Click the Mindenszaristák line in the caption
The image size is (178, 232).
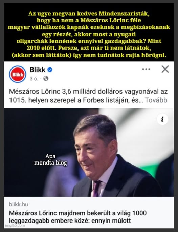click(89, 14)
